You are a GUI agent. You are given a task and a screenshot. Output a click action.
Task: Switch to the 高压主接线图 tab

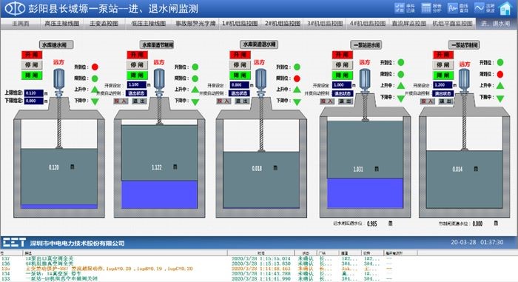click(x=61, y=24)
